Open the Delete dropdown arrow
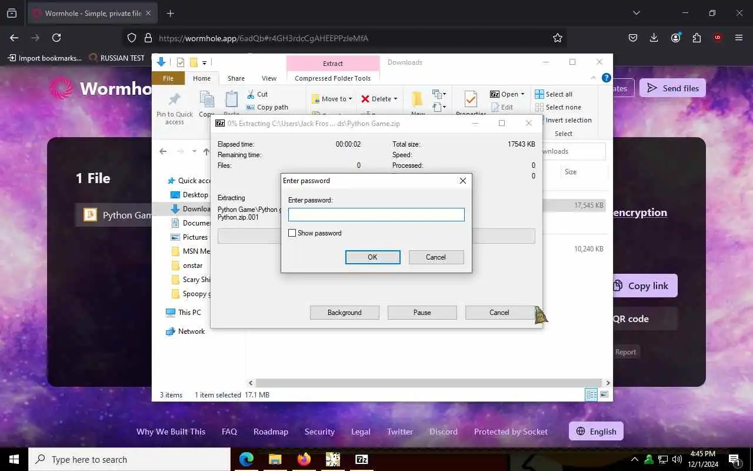The width and height of the screenshot is (753, 471). pyautogui.click(x=395, y=99)
